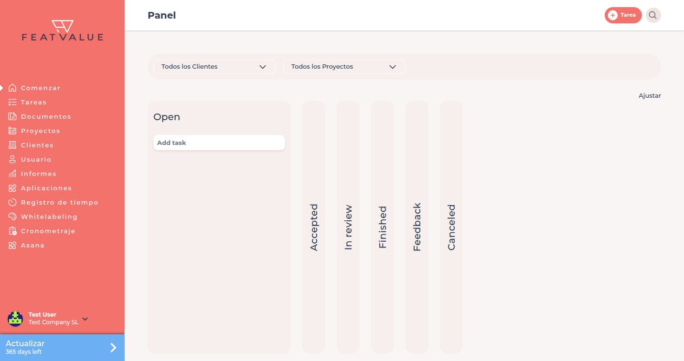Screen dimensions: 684x361
Task: Click the Panel page title
Action: tap(162, 15)
